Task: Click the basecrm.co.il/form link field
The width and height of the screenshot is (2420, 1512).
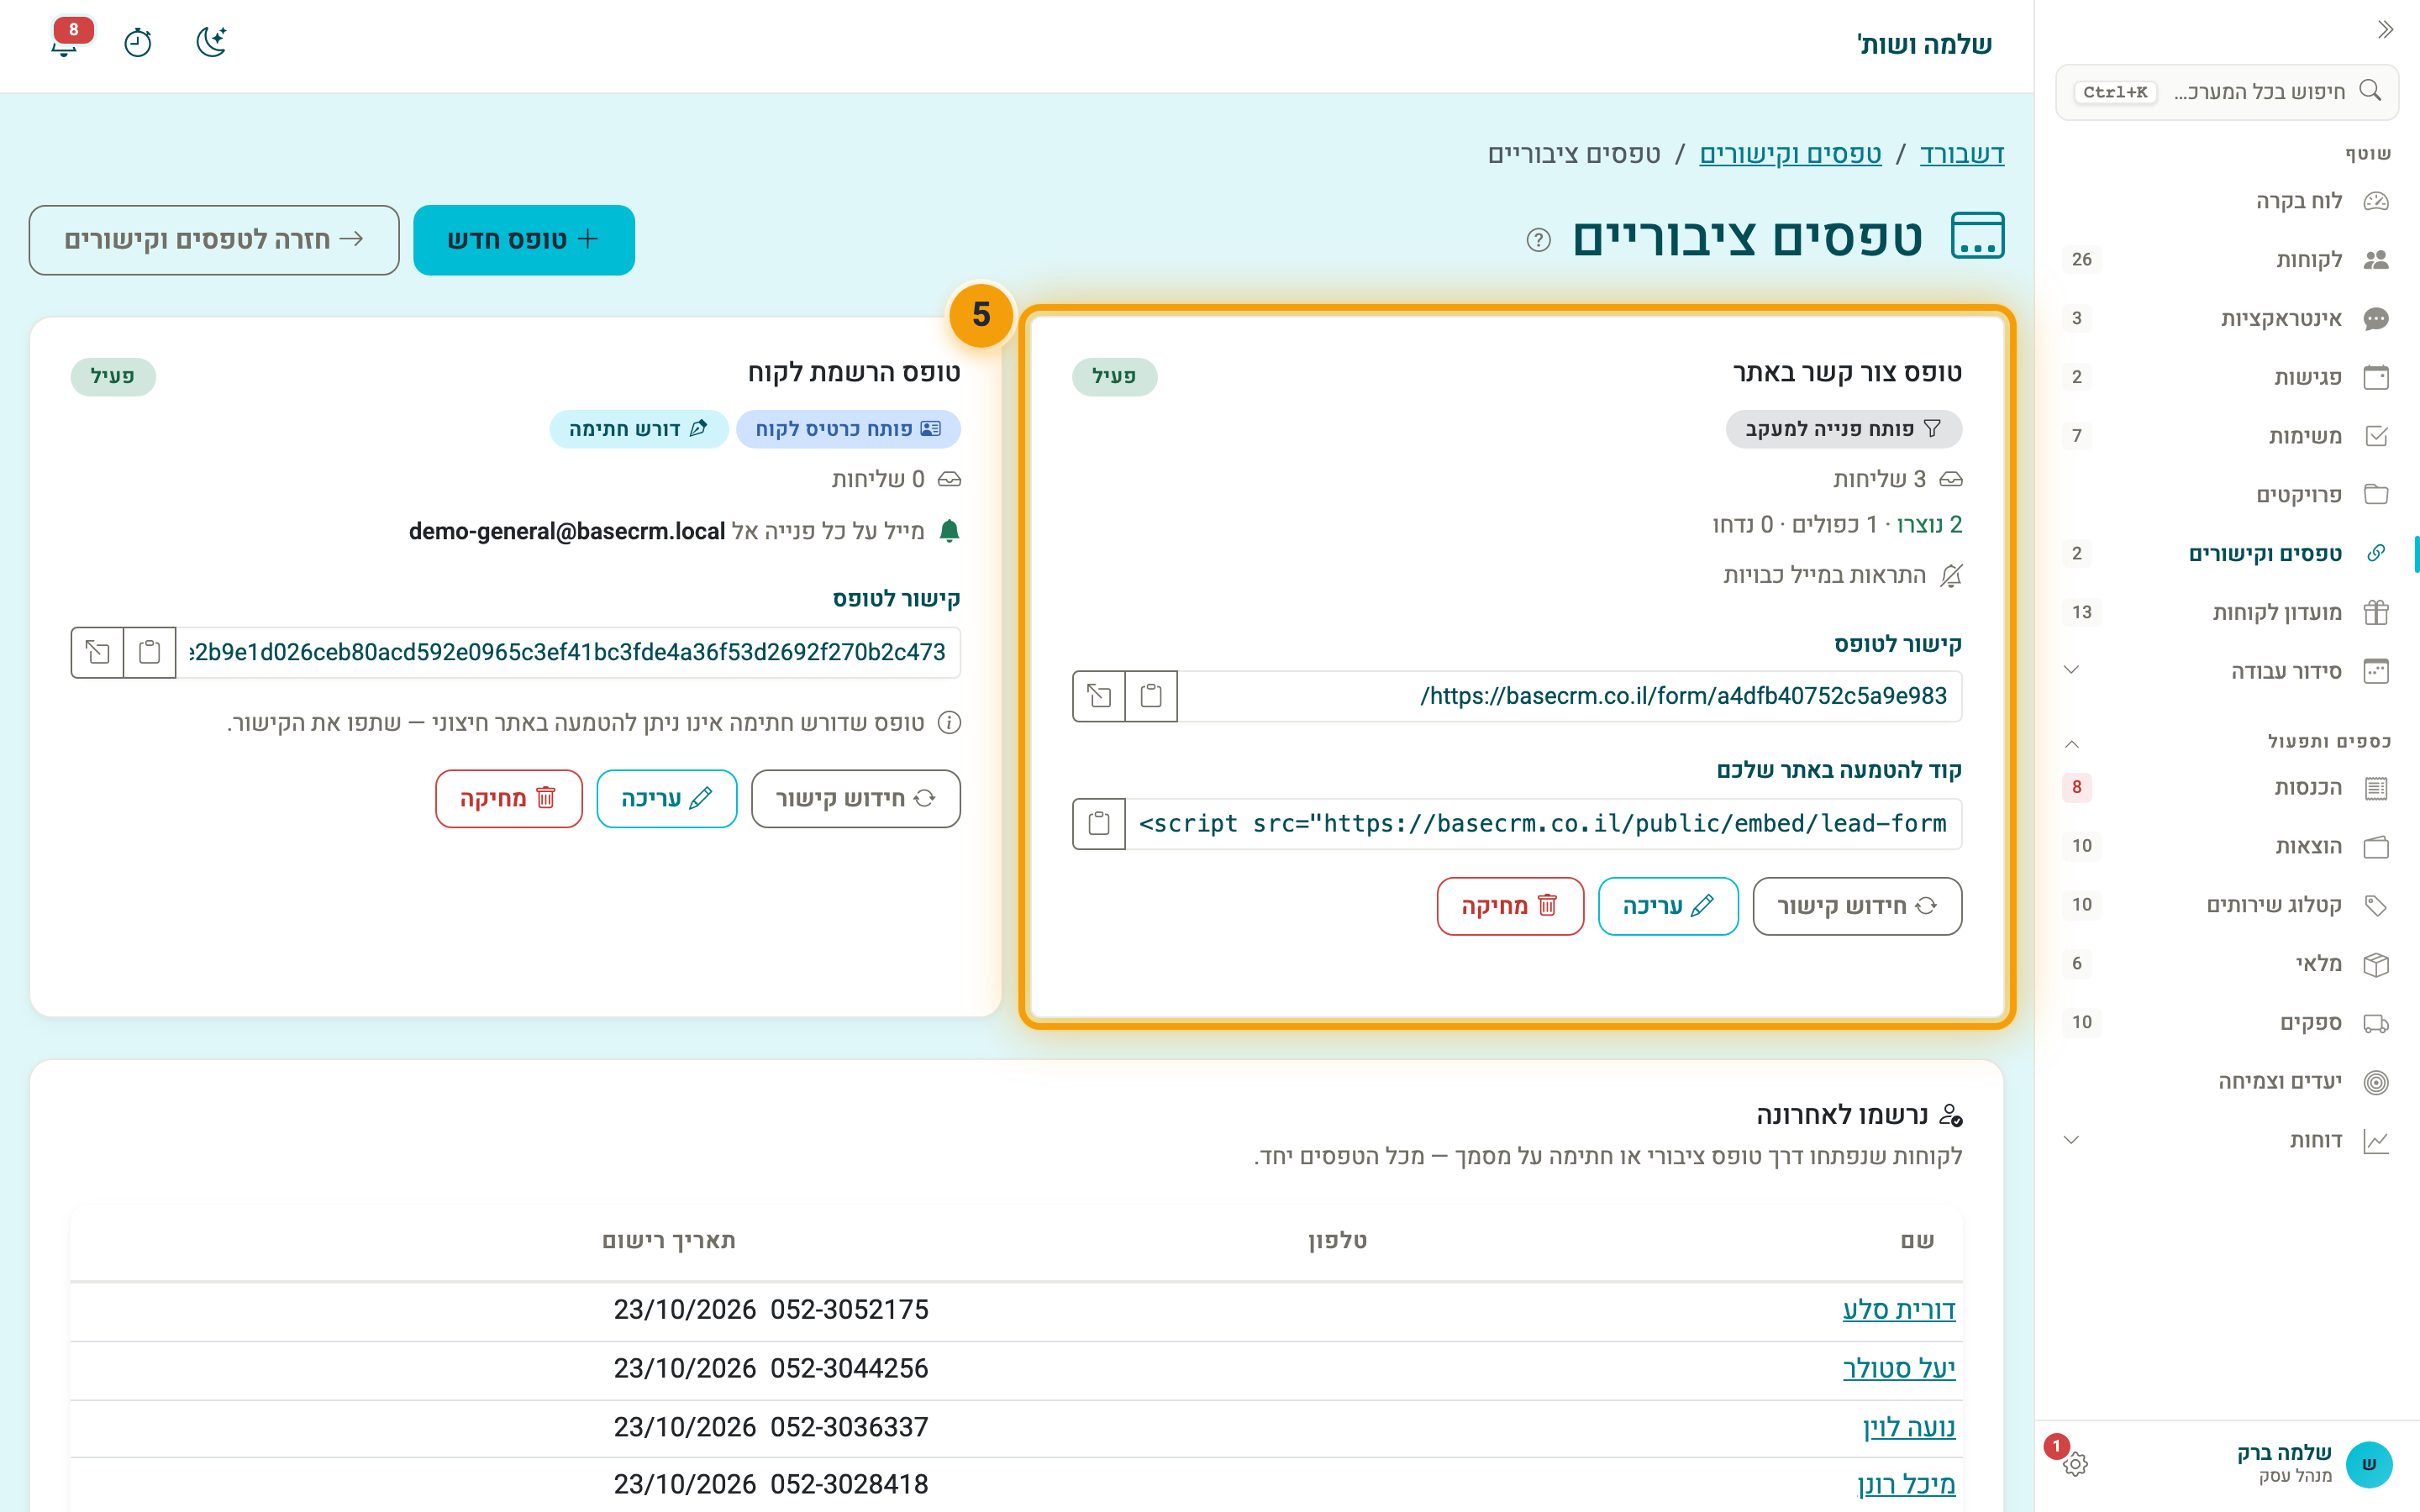Action: click(1570, 696)
